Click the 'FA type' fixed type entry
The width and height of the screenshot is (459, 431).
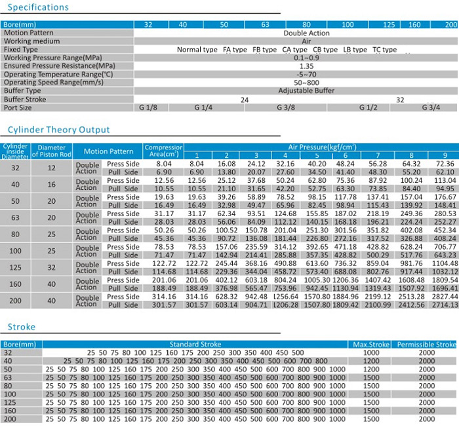tap(235, 49)
